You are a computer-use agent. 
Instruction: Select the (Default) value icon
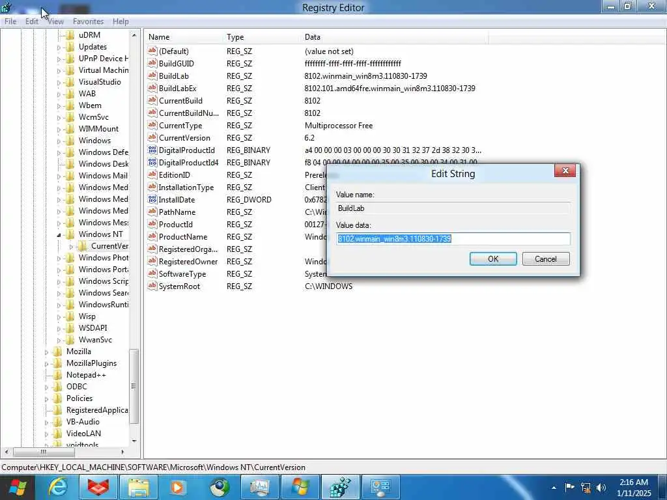click(152, 51)
